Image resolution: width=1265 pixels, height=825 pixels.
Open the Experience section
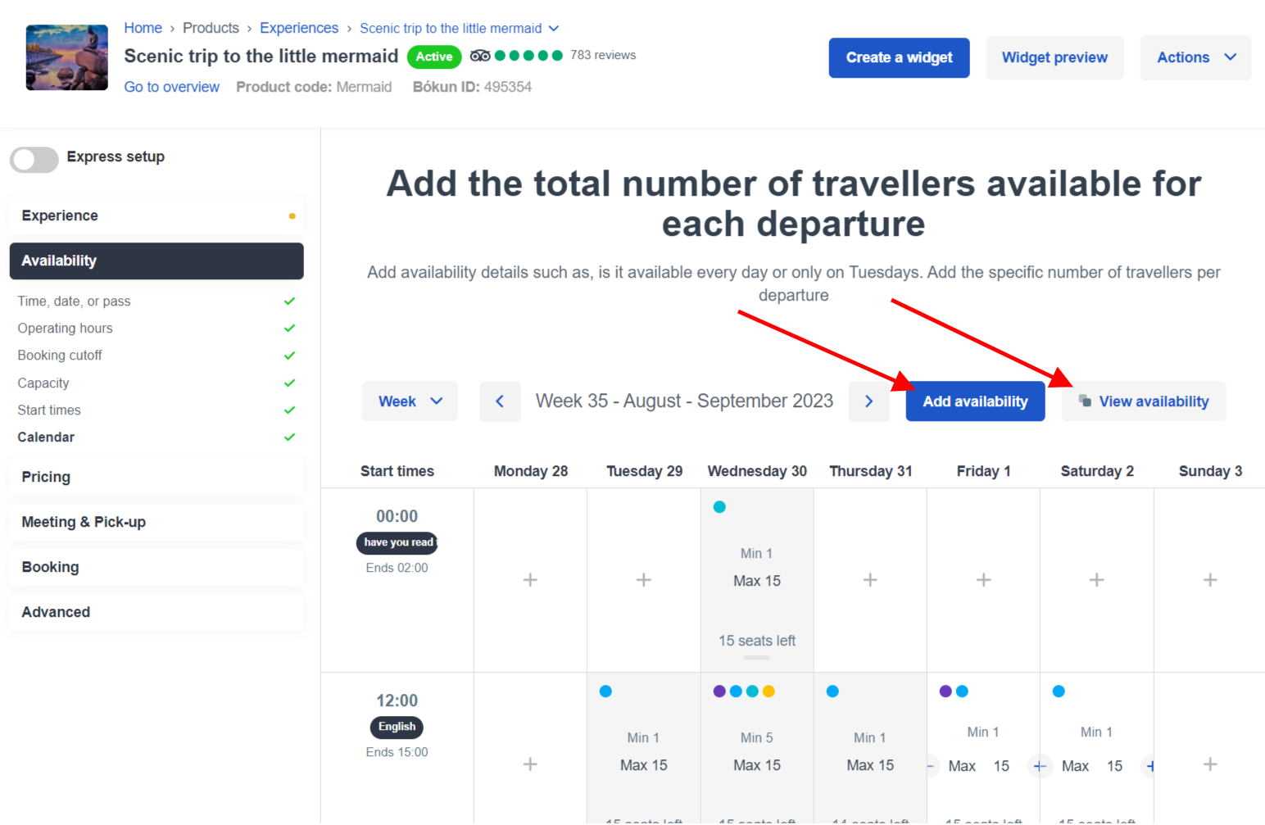[156, 215]
